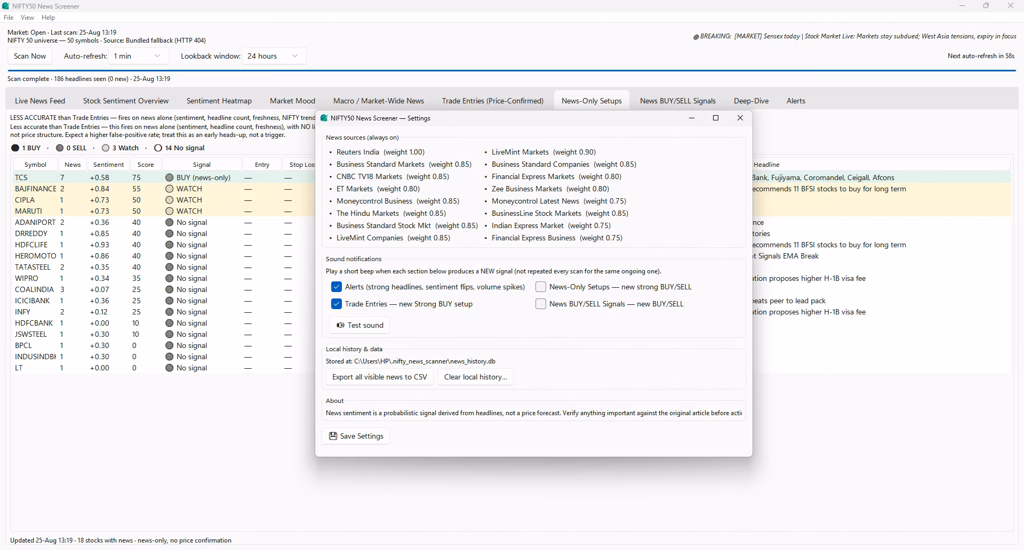
Task: Open News BUY/SELL Signals tab
Action: pos(678,101)
